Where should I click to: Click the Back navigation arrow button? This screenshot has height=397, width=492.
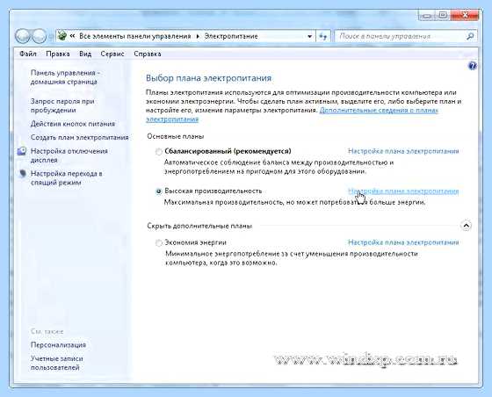point(23,36)
